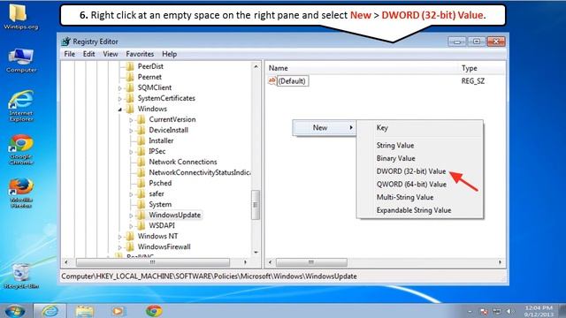Open Windows Explorer folder in taskbar
Screen dimensions: 566x318
(x=85, y=311)
